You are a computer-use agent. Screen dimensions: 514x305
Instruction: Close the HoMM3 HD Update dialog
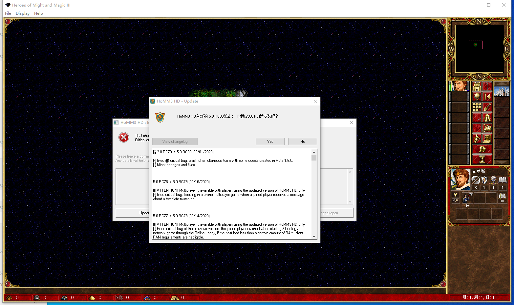point(315,101)
